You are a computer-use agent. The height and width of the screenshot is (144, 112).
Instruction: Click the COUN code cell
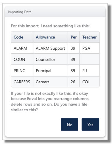(x=22, y=59)
